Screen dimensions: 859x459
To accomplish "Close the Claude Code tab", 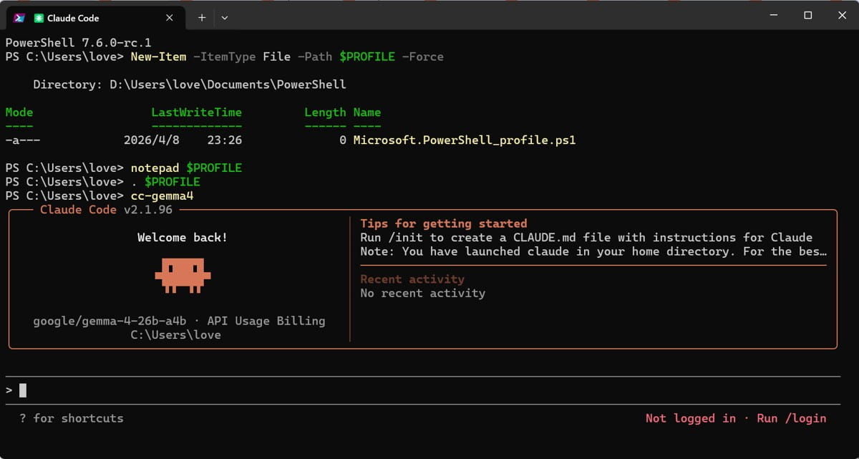I will tap(170, 17).
